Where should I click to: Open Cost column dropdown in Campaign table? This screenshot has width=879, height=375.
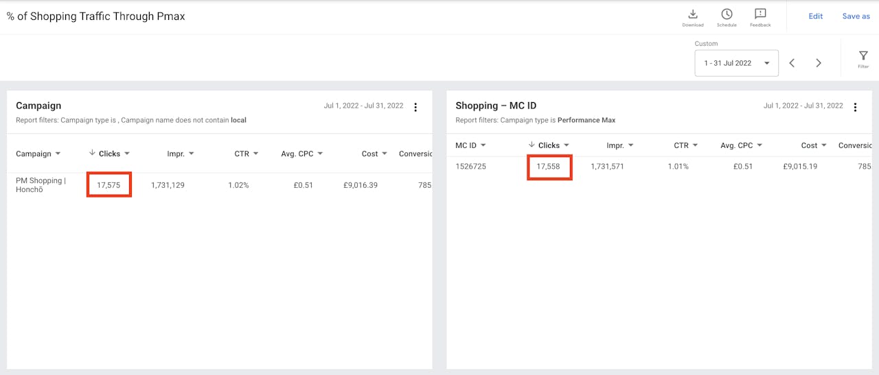(385, 154)
